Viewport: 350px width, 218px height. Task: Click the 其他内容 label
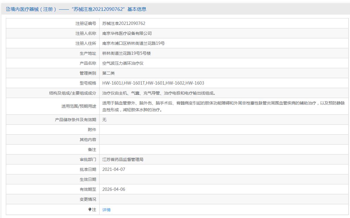pyautogui.click(x=88, y=140)
